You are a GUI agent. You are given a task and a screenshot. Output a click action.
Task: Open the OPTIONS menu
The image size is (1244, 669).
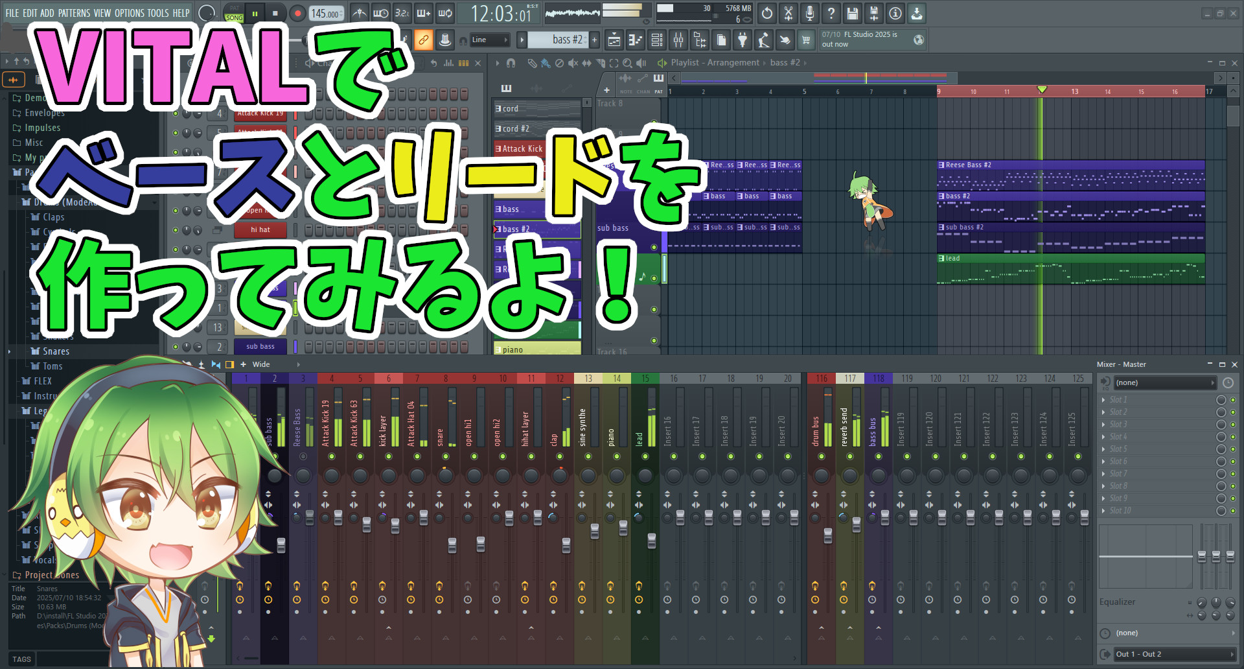pos(130,13)
